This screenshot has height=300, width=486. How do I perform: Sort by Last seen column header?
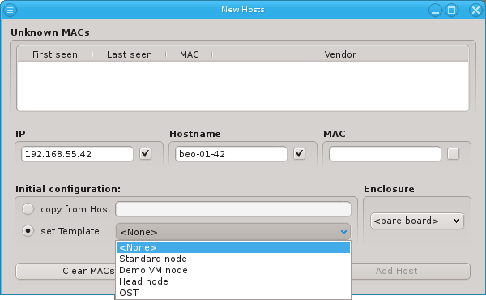(x=130, y=54)
